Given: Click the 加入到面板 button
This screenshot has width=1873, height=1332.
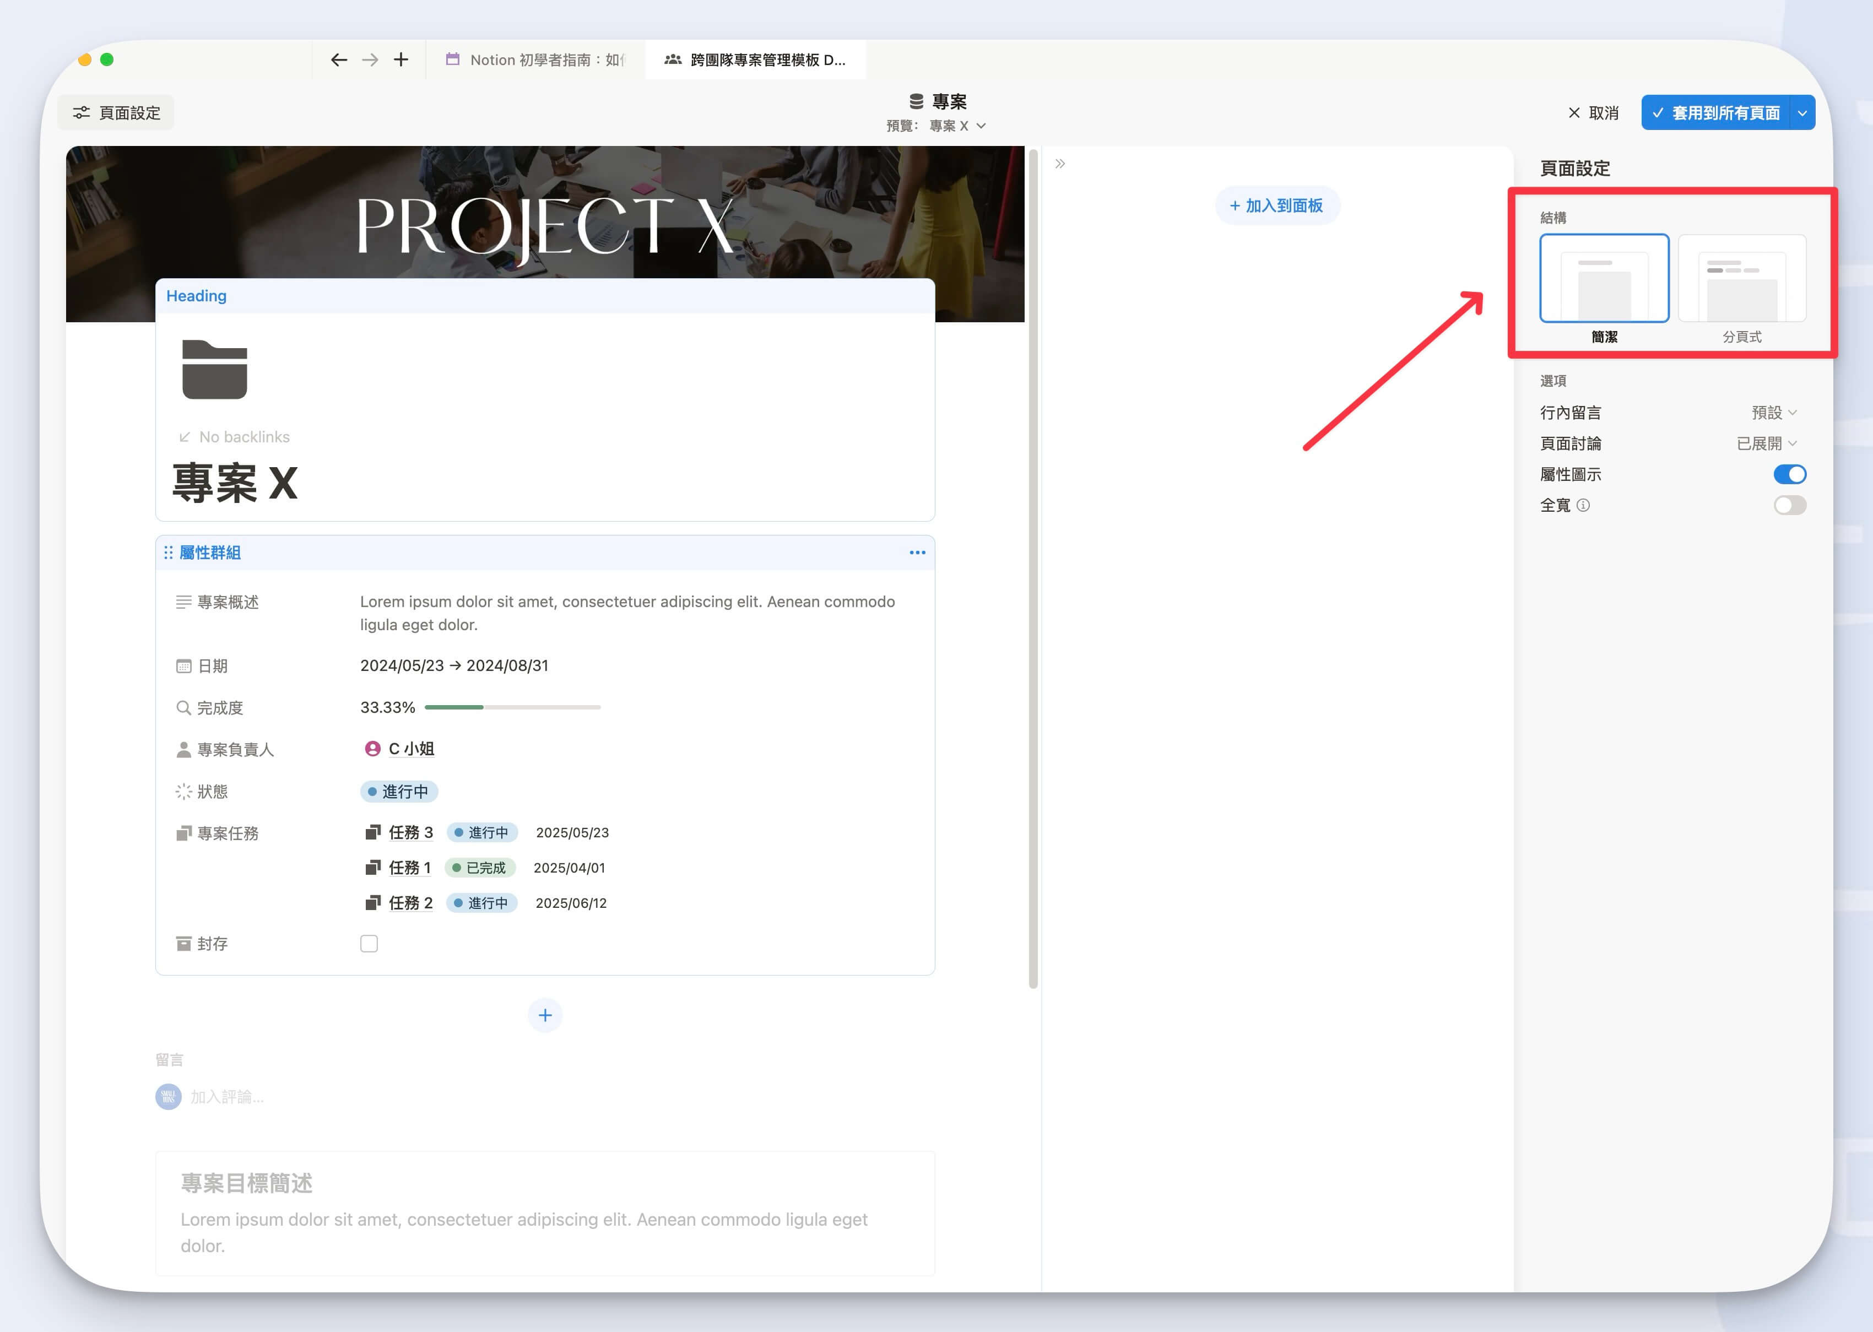Looking at the screenshot, I should click(x=1277, y=206).
